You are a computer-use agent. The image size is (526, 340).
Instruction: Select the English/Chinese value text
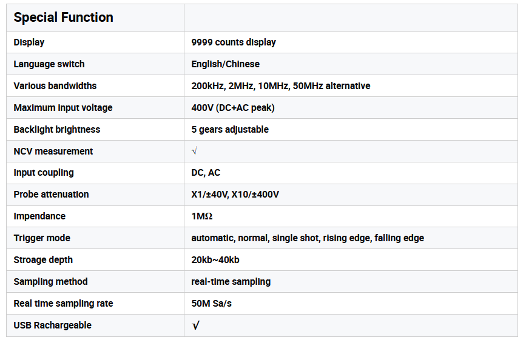click(x=225, y=64)
